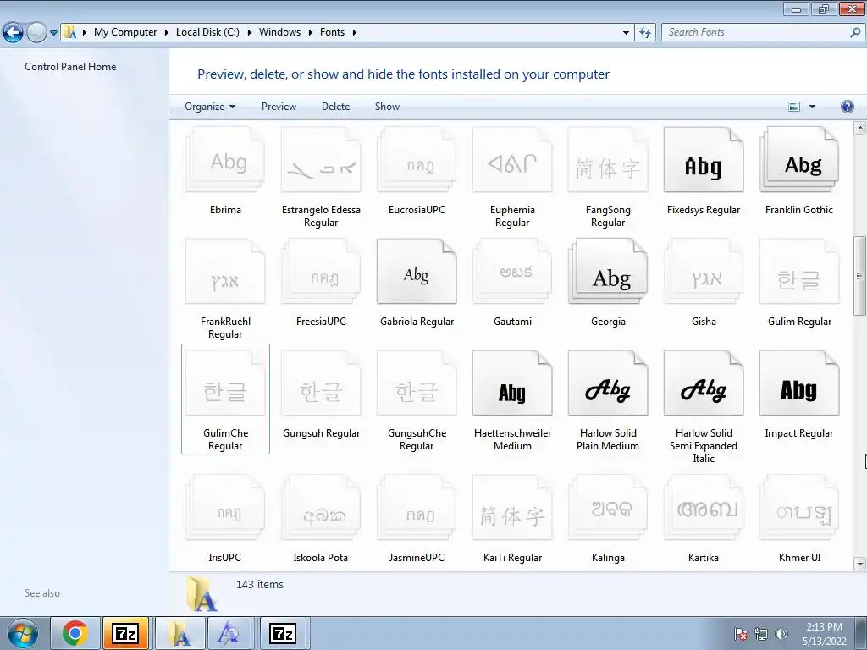The height and width of the screenshot is (650, 867).
Task: Select the GulimChe Regular font icon
Action: 225,383
